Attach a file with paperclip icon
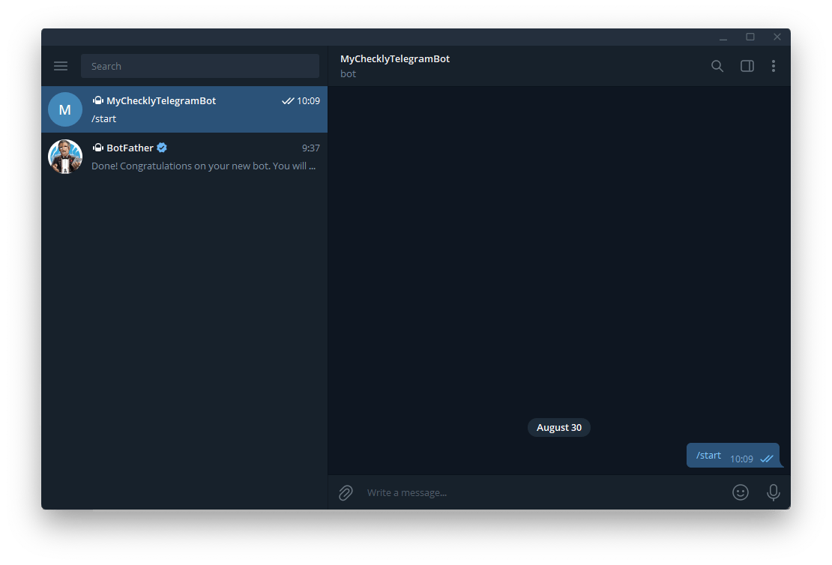The width and height of the screenshot is (832, 565). [346, 493]
